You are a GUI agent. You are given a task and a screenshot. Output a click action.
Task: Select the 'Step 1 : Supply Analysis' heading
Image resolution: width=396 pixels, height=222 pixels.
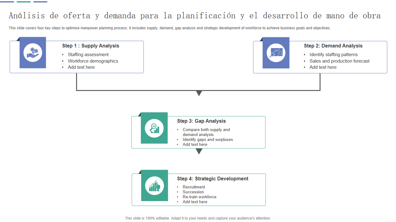pyautogui.click(x=91, y=46)
